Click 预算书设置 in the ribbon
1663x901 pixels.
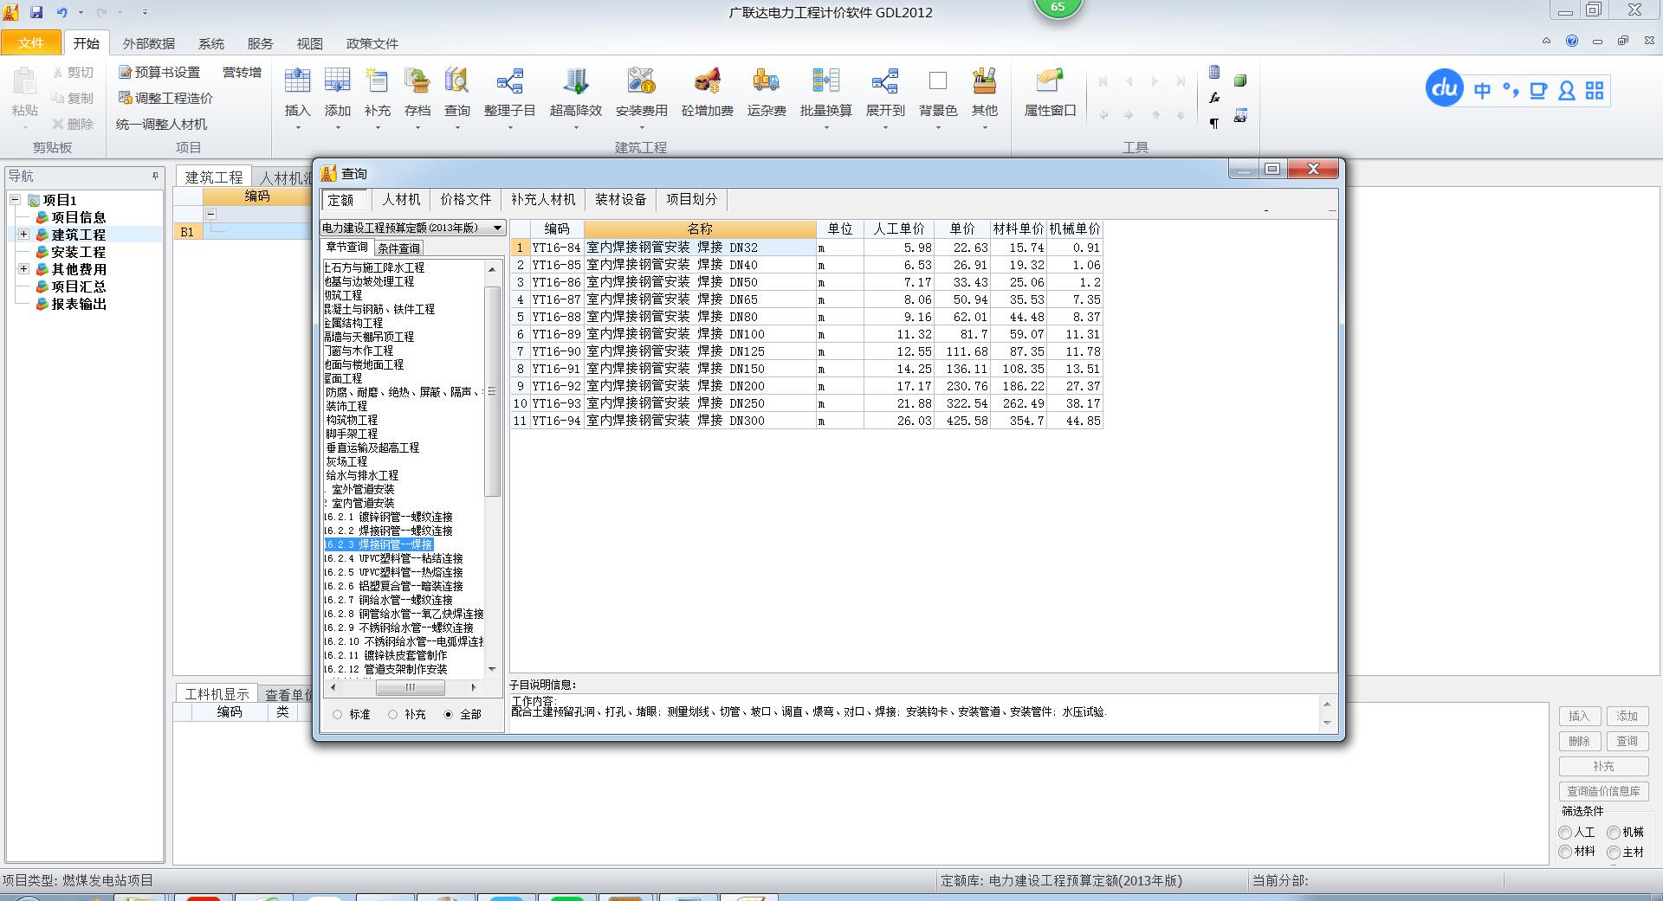[159, 72]
